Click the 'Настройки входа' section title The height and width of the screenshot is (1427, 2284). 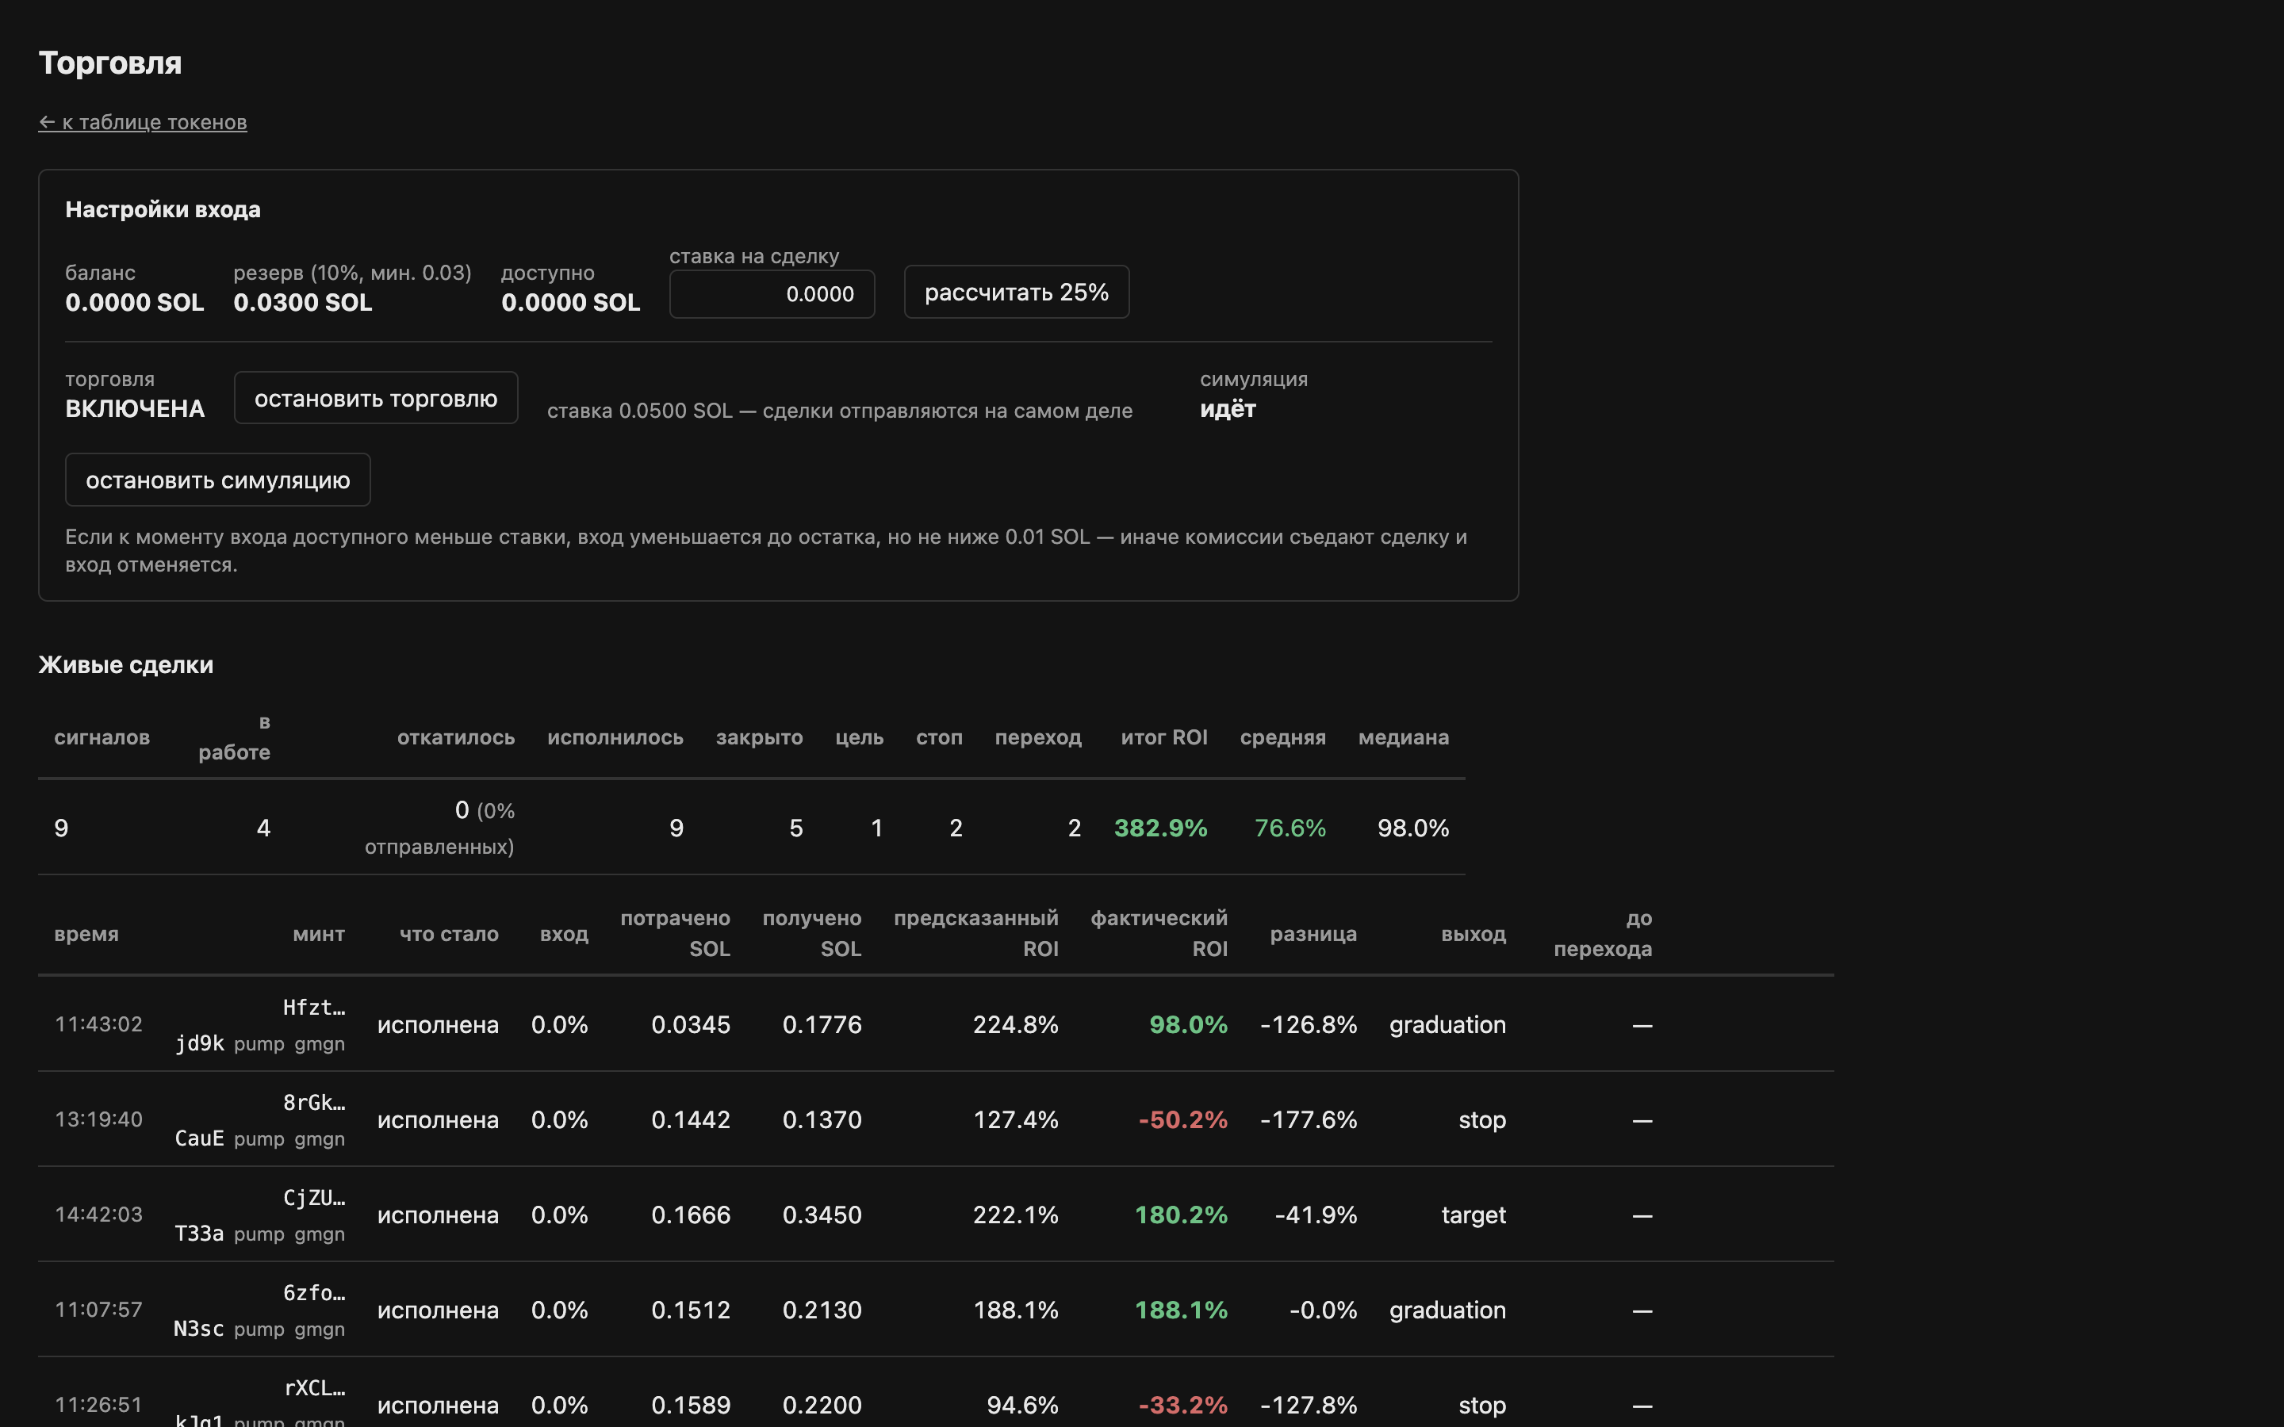(x=163, y=209)
